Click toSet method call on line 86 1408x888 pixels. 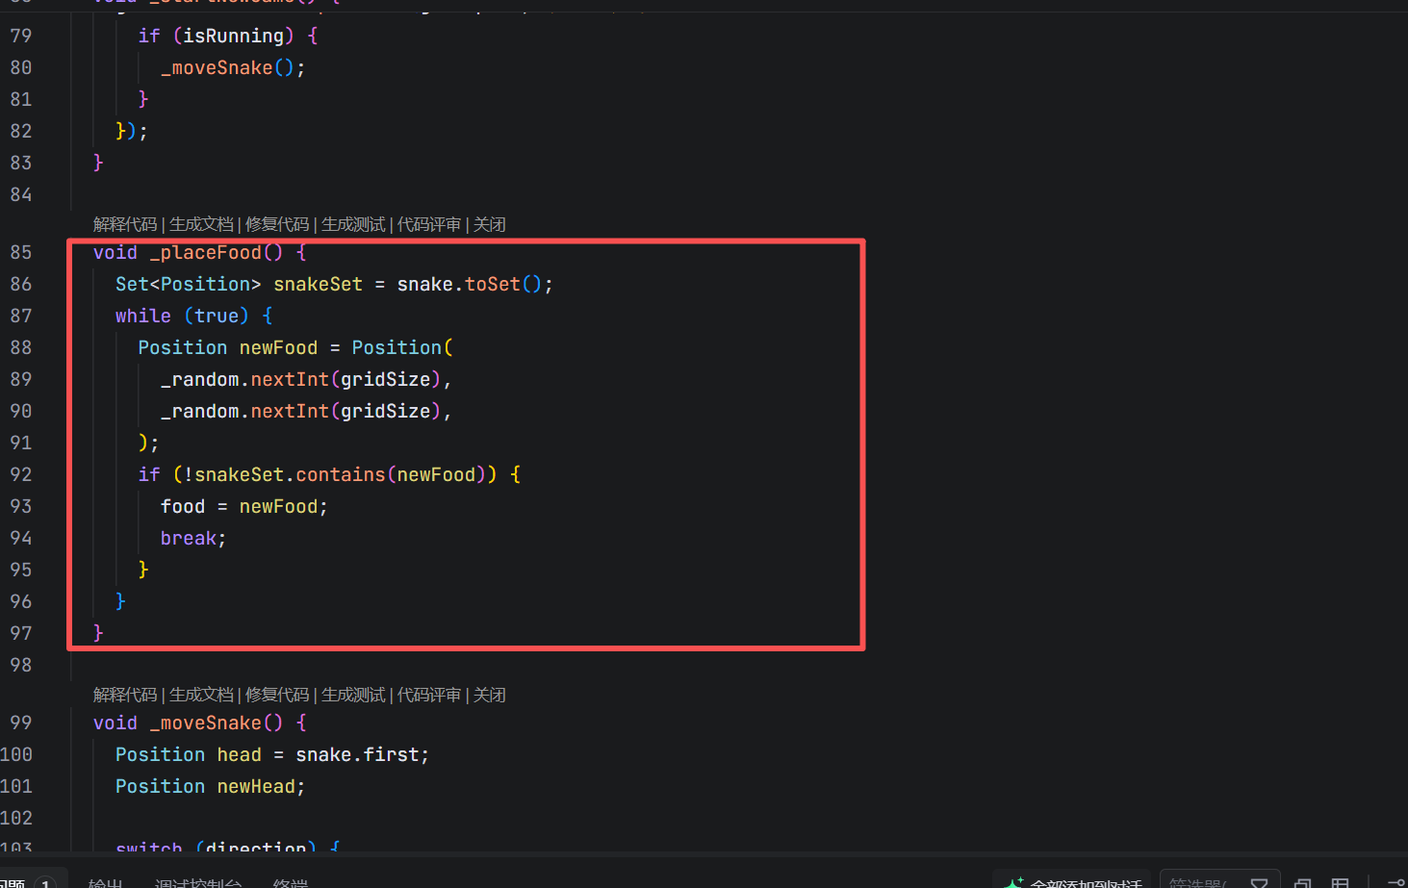(493, 284)
